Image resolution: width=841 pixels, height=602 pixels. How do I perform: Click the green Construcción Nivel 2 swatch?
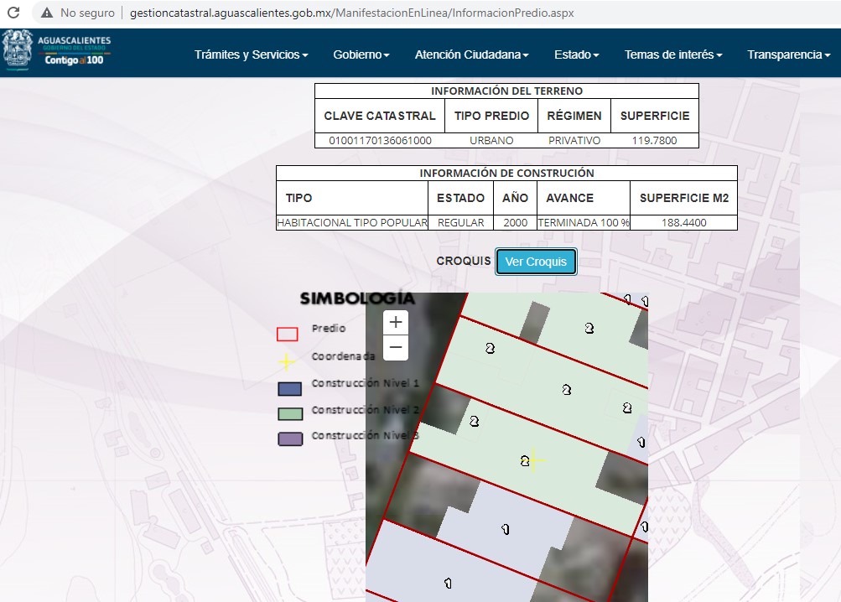pos(289,413)
